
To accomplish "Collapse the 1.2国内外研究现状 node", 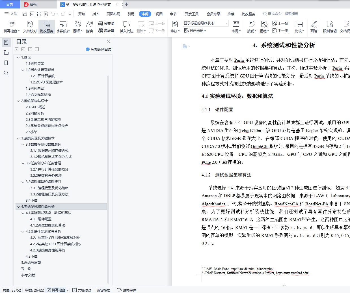I will pos(23,70).
